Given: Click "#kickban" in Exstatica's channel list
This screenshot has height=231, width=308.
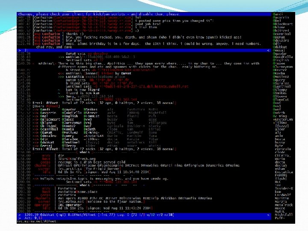Looking at the screenshot, I should [169, 198].
